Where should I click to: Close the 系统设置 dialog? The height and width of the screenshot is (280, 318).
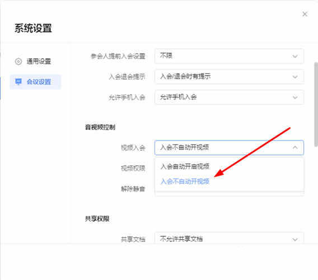(305, 14)
